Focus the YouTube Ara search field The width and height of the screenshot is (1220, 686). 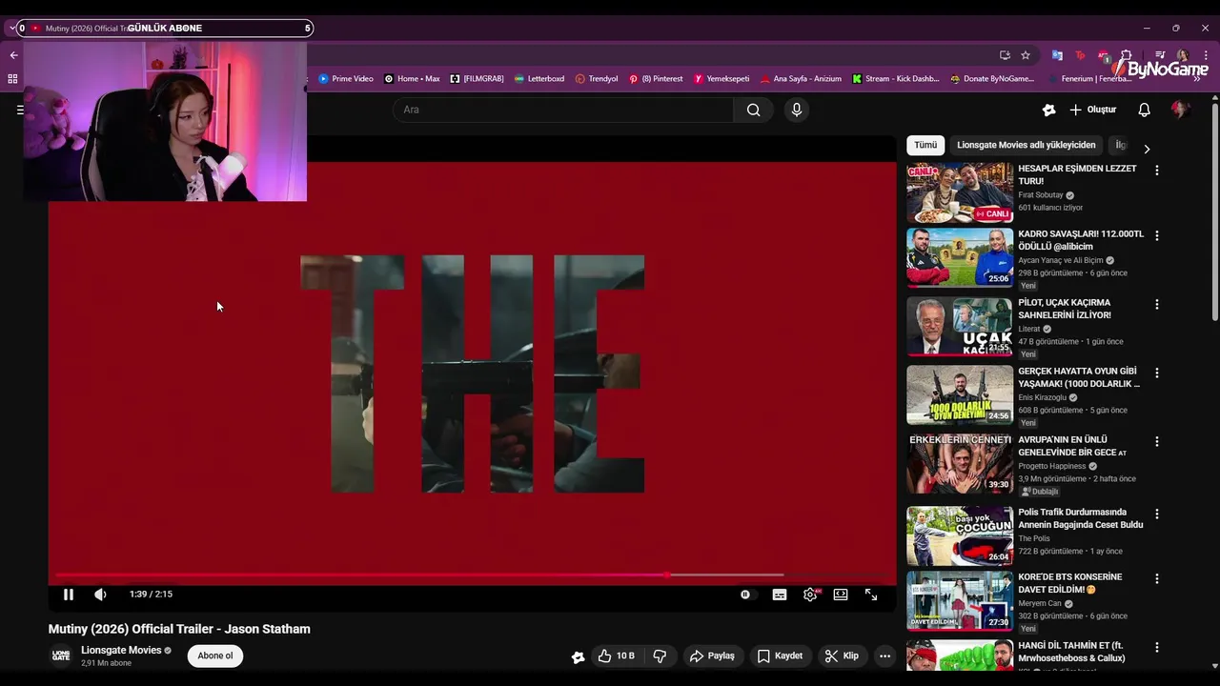coord(562,110)
